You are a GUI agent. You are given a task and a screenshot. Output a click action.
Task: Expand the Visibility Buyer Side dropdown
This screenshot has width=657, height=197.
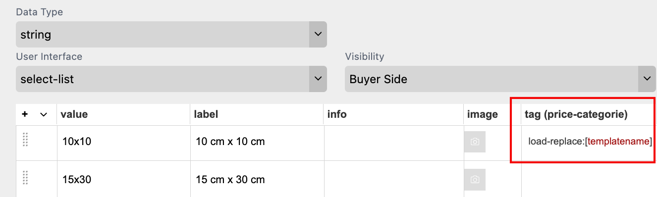point(500,79)
